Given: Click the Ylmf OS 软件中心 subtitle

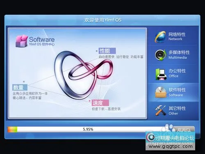Looking at the screenshot, I should [x=42, y=44].
